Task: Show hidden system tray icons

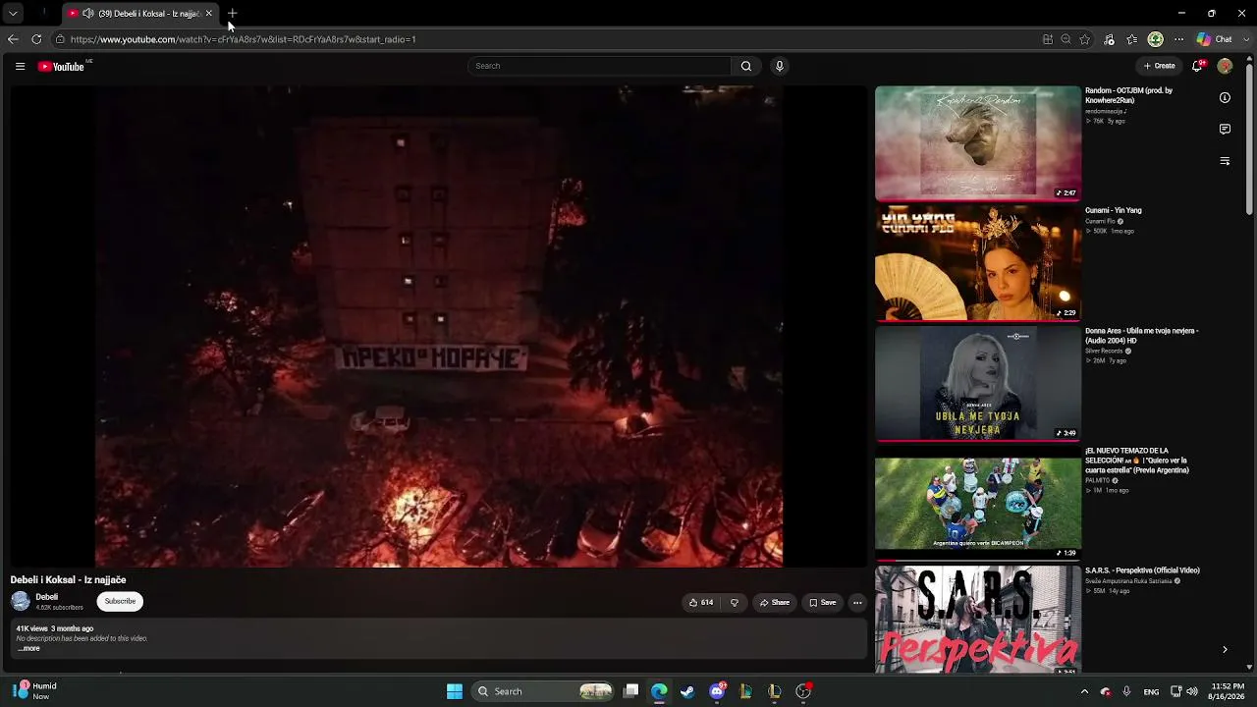Action: [x=1084, y=691]
